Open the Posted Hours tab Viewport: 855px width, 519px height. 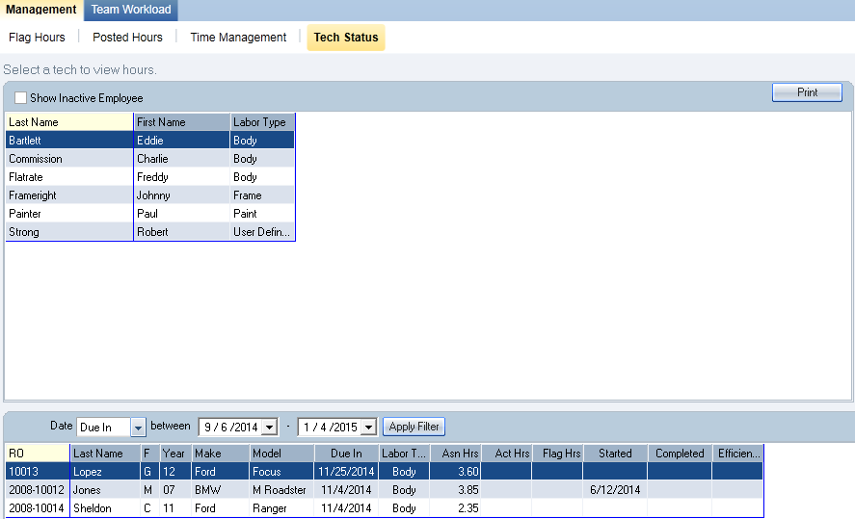[x=127, y=38]
